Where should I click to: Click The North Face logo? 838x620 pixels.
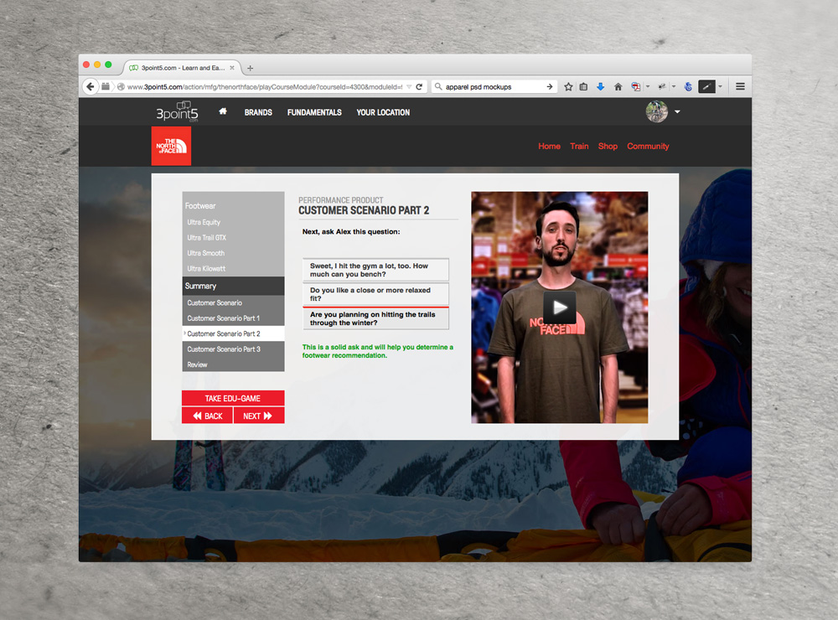[171, 146]
